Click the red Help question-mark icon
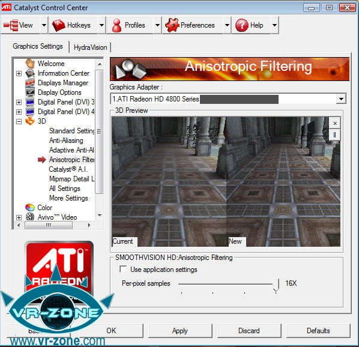Screen dimensions: 359x347 (x=241, y=25)
